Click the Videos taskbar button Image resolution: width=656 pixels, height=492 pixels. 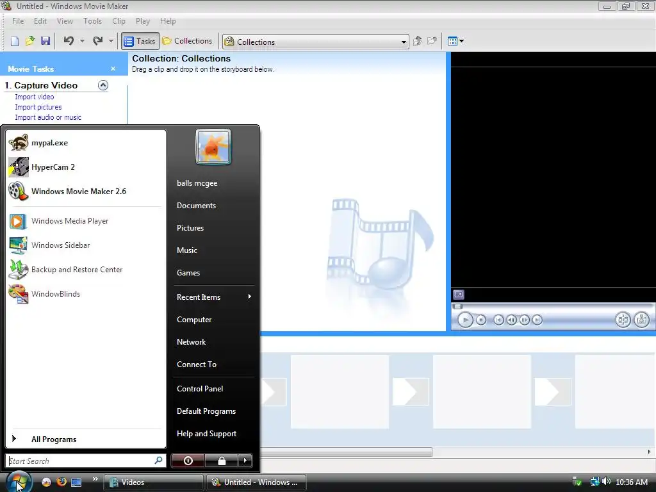click(154, 482)
